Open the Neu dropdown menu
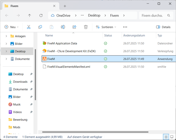Screen dimensions: 176x140 (11, 27)
